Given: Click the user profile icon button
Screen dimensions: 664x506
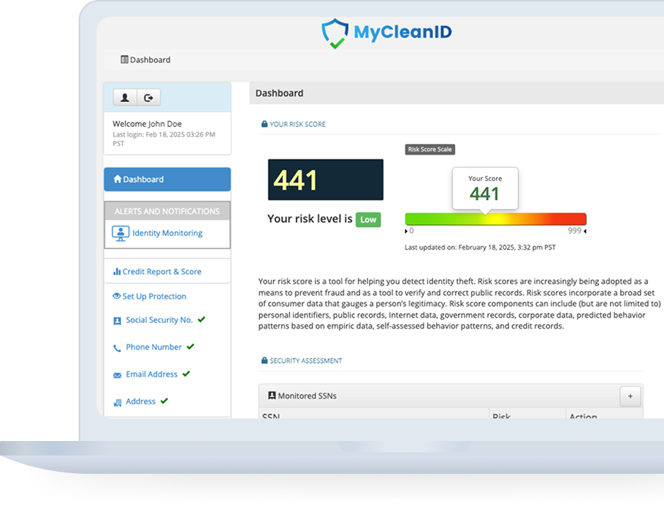Looking at the screenshot, I should click(125, 97).
